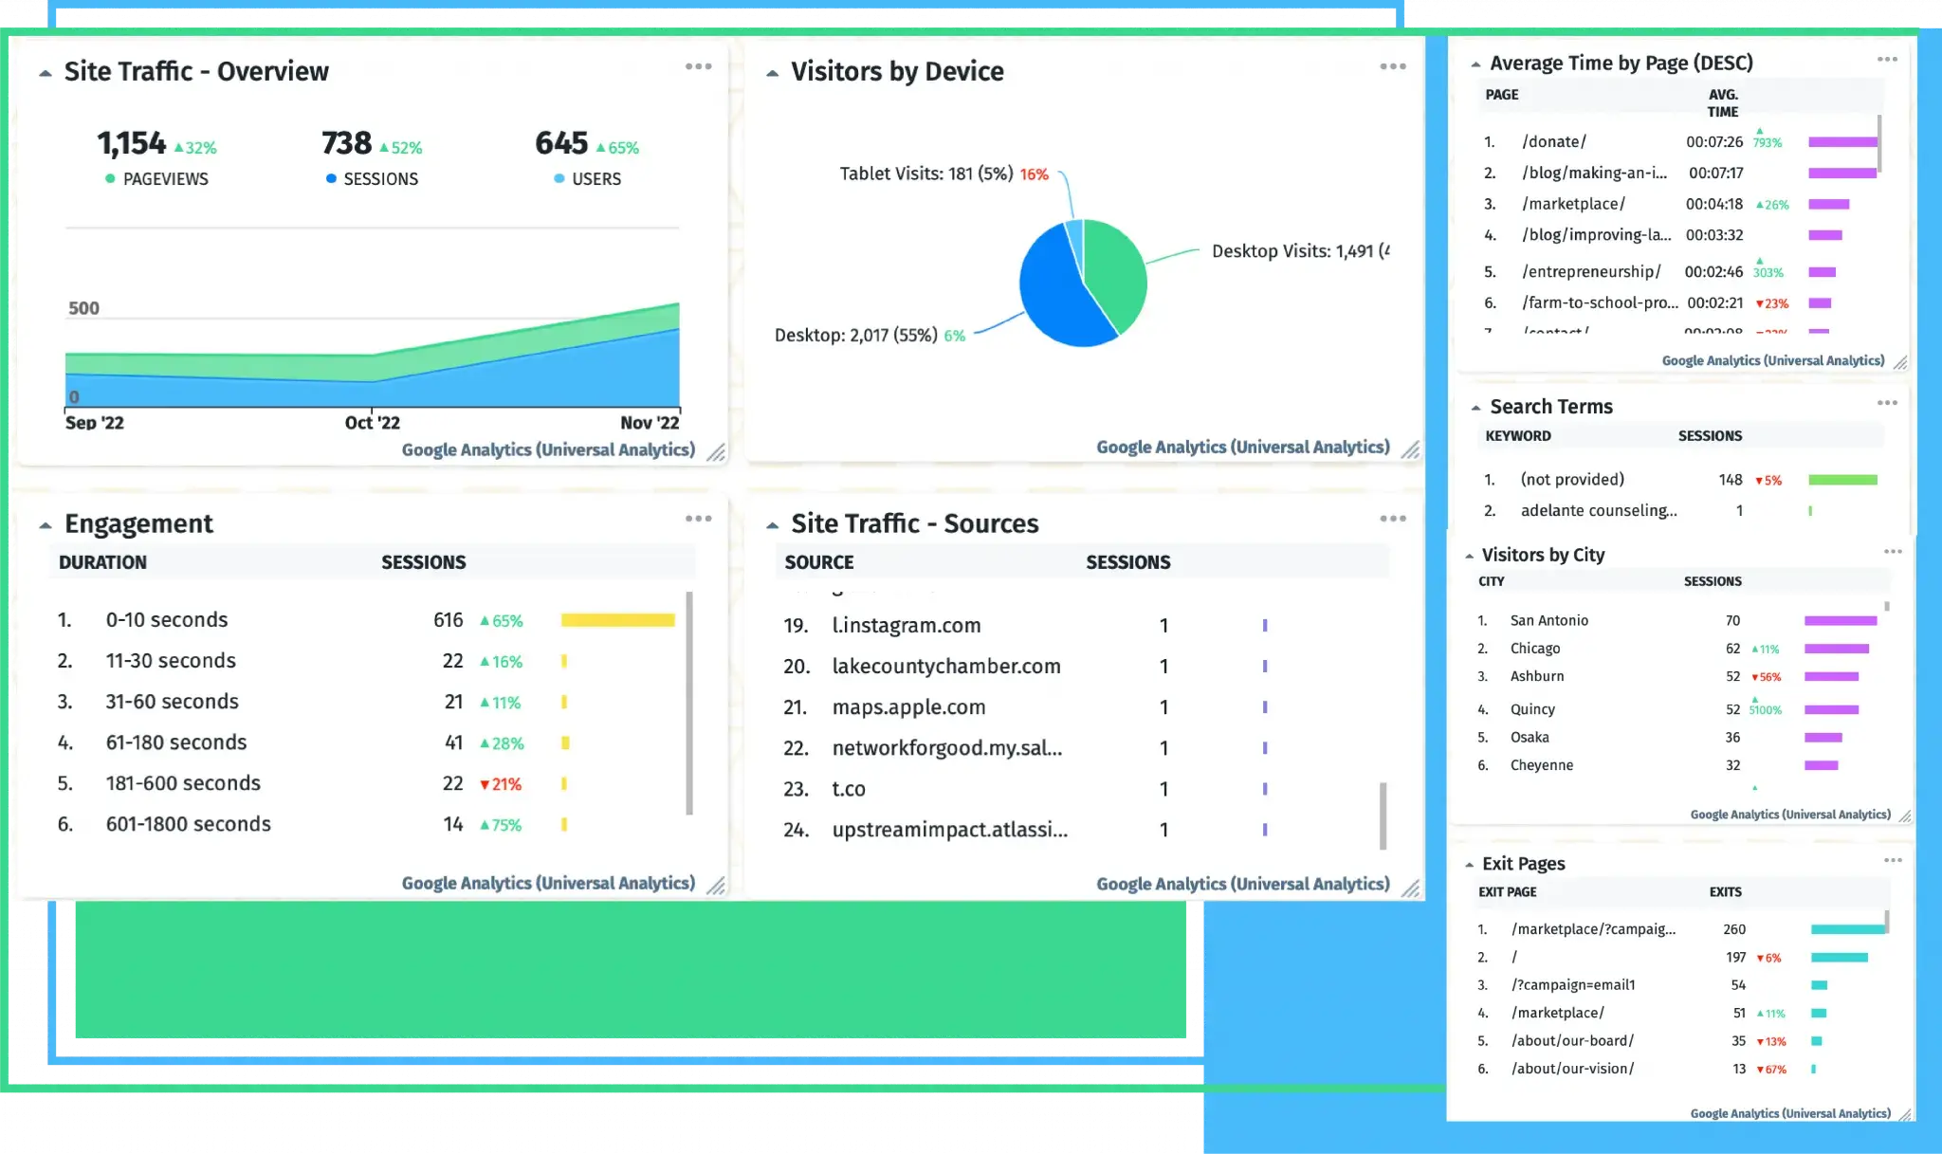Toggle the SESSIONS series legend
The height and width of the screenshot is (1154, 1942).
pos(372,179)
